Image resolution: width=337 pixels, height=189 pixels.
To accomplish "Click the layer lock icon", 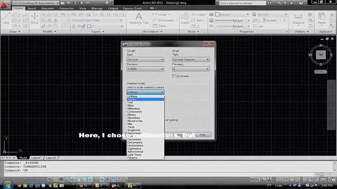I will click(84, 26).
